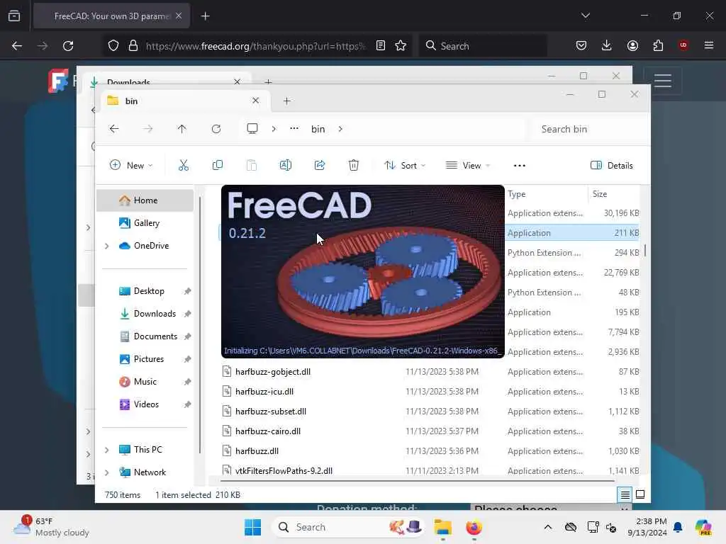Expand the This PC tree node

106,450
